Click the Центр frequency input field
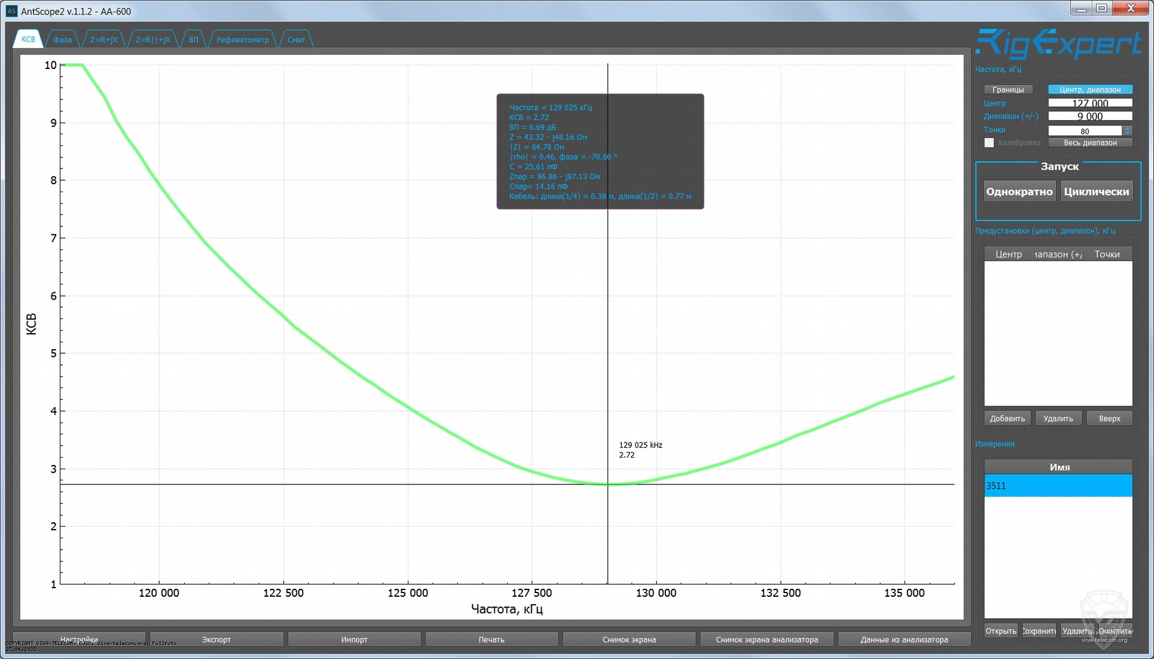 click(x=1090, y=103)
